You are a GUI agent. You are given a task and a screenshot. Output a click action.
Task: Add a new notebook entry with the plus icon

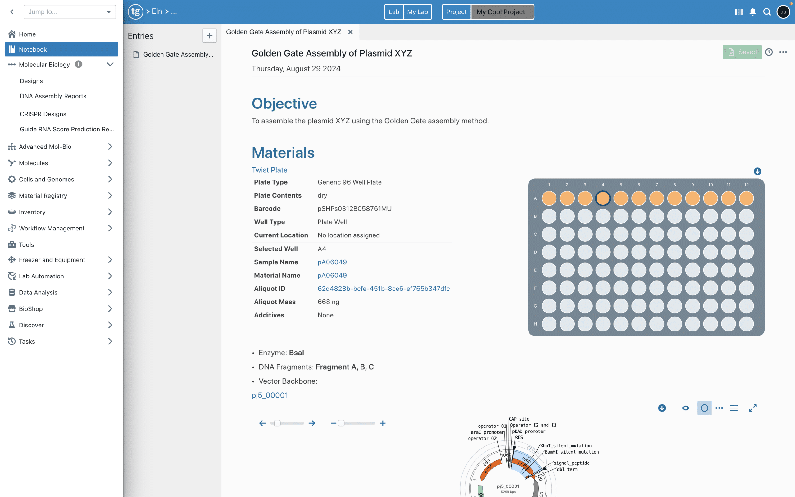pos(210,35)
